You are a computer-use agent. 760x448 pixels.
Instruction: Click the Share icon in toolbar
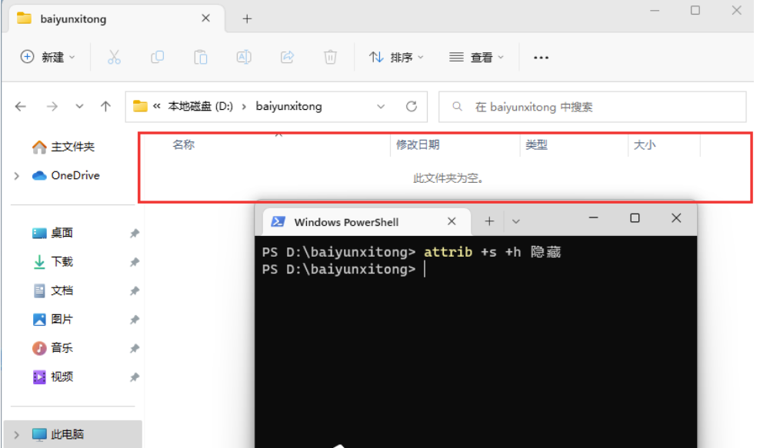pyautogui.click(x=288, y=57)
